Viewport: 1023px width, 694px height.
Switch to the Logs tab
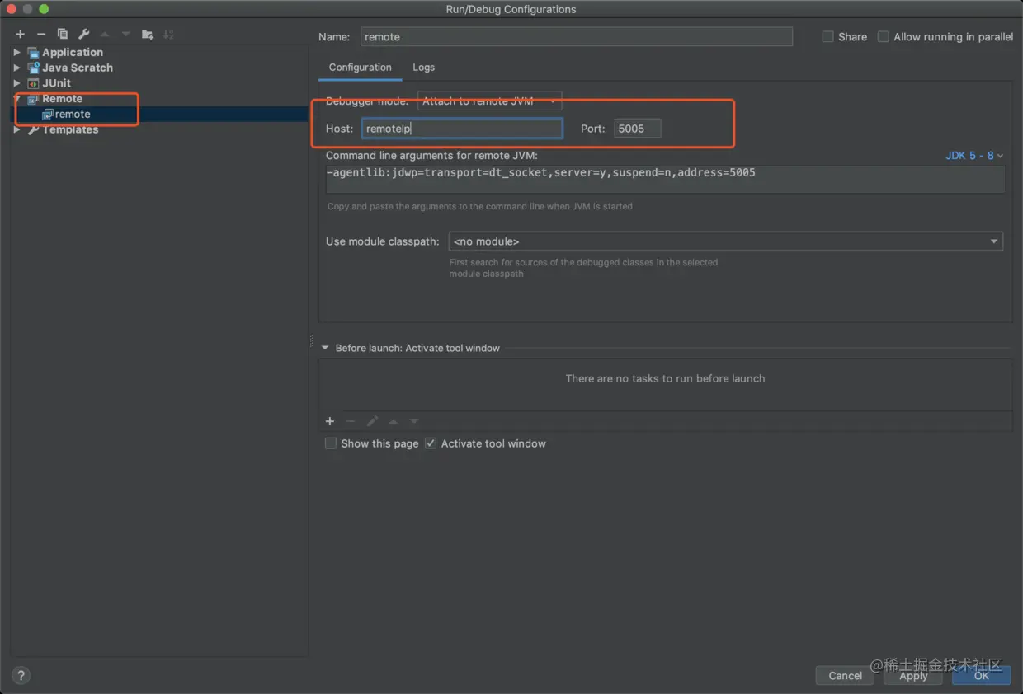[424, 68]
